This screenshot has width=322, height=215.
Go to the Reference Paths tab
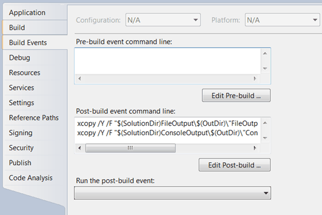(x=35, y=117)
